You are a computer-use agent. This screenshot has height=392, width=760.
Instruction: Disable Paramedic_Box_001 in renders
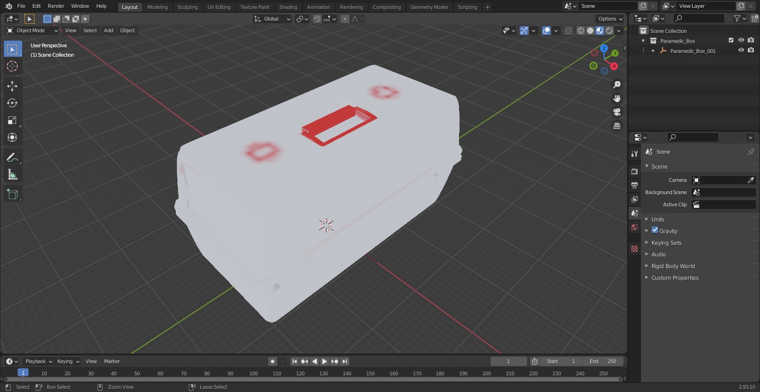[x=751, y=51]
